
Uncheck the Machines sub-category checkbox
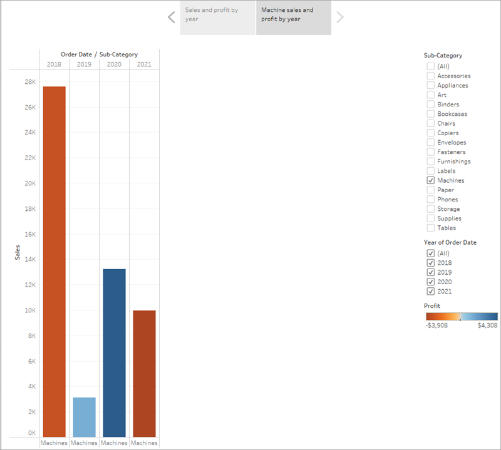(431, 180)
